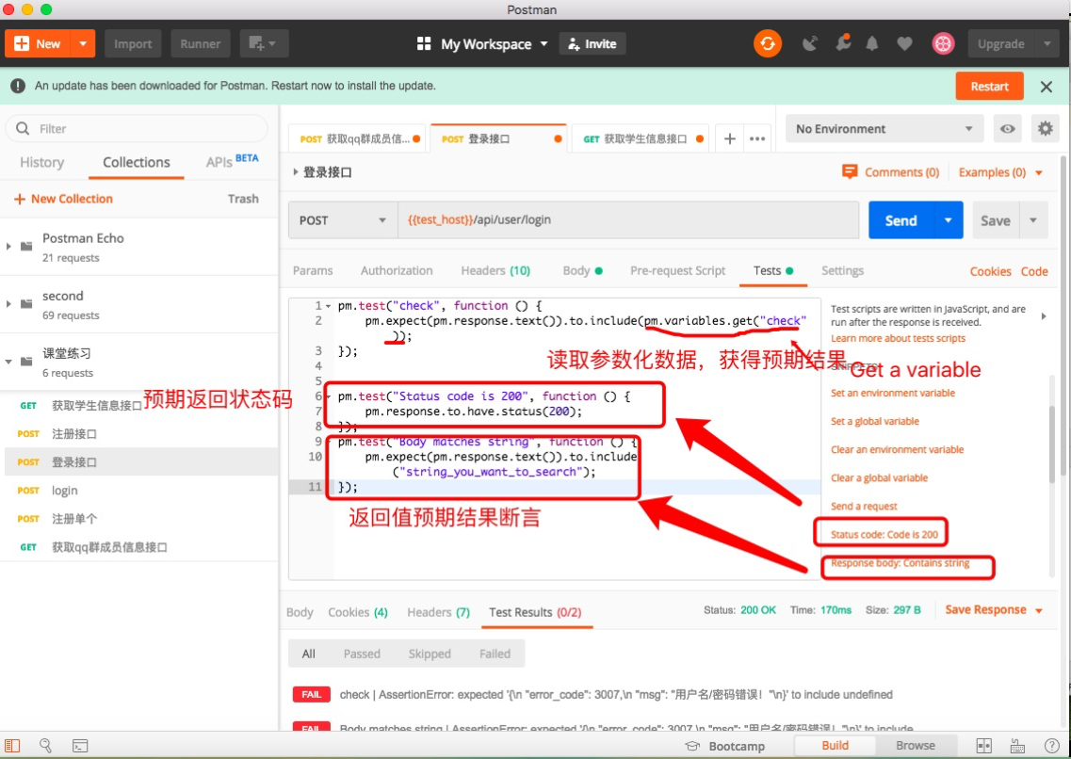Click the Comments speech bubble icon
Screen dimensions: 1071x759
click(849, 172)
